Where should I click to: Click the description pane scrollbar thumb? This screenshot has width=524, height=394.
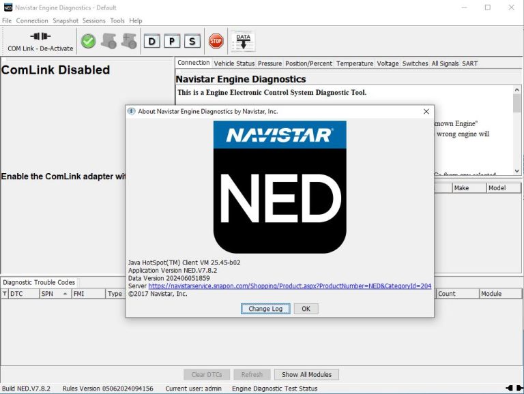point(516,103)
